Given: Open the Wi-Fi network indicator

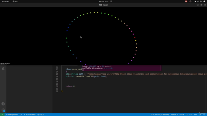Looking at the screenshot, I should click(195, 1).
